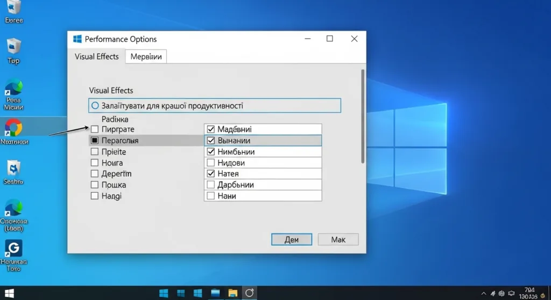Uncheck the Натея checkbox
Image resolution: width=551 pixels, height=300 pixels.
211,173
